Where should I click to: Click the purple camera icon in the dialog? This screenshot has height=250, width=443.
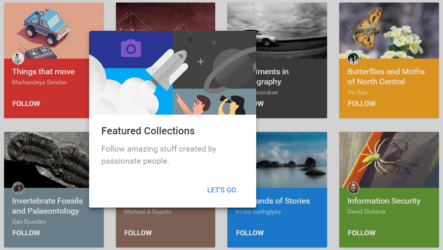tap(131, 48)
